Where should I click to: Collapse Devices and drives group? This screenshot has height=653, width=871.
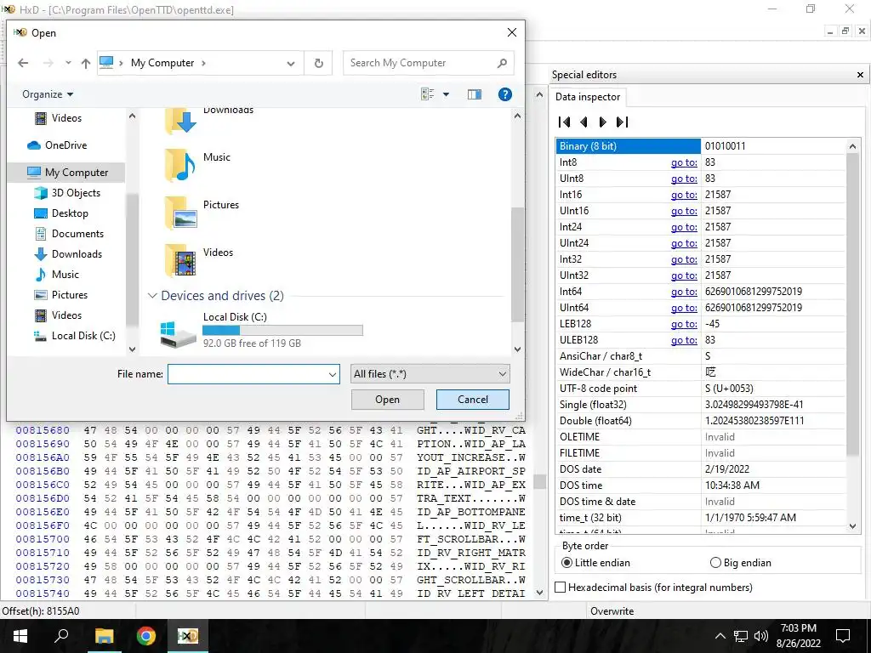click(x=152, y=296)
